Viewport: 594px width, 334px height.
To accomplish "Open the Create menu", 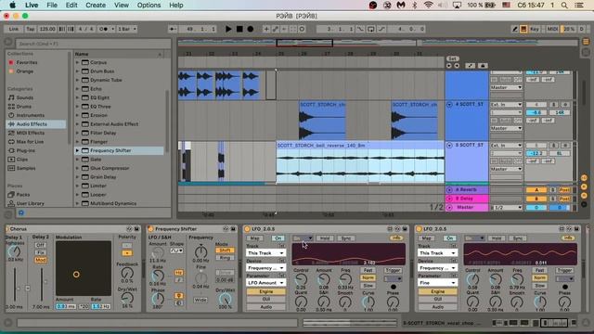I will click(x=96, y=5).
